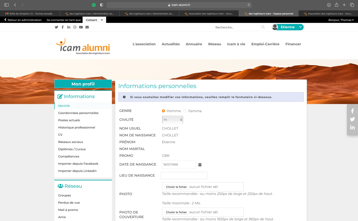358x221 pixels.
Task: Share via floating LinkedIn side icon
Action: click(x=352, y=127)
